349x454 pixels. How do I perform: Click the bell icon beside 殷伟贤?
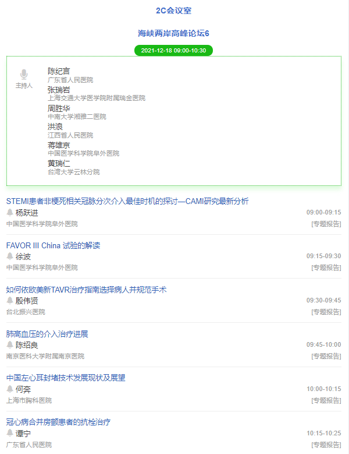pyautogui.click(x=10, y=301)
